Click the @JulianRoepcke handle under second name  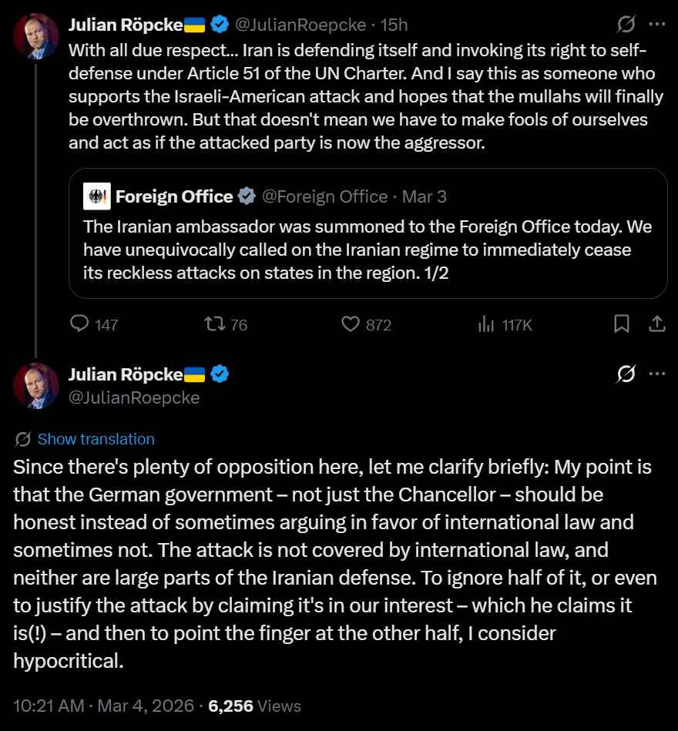click(x=134, y=397)
